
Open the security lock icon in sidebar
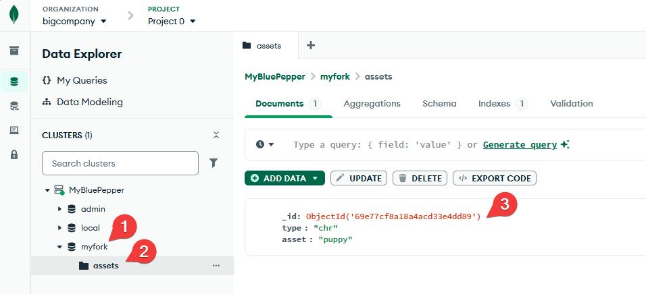tap(14, 154)
